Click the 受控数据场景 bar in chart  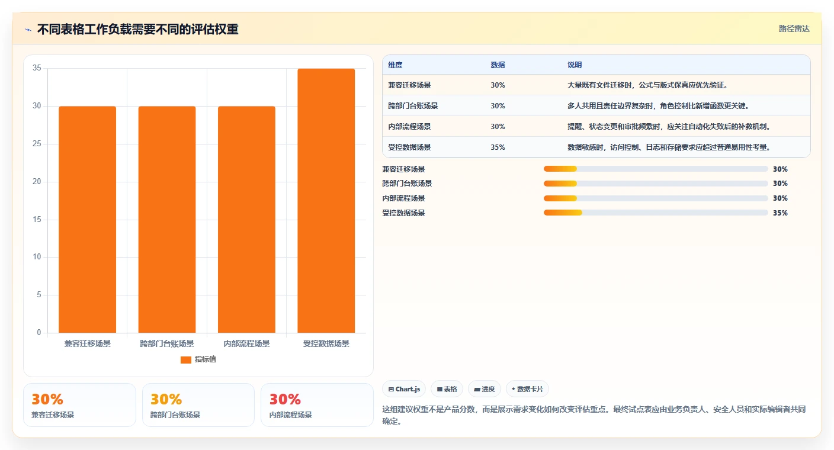click(x=326, y=201)
